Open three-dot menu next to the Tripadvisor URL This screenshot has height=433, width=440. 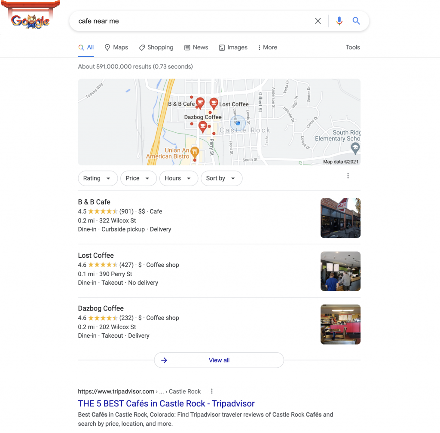pyautogui.click(x=211, y=391)
